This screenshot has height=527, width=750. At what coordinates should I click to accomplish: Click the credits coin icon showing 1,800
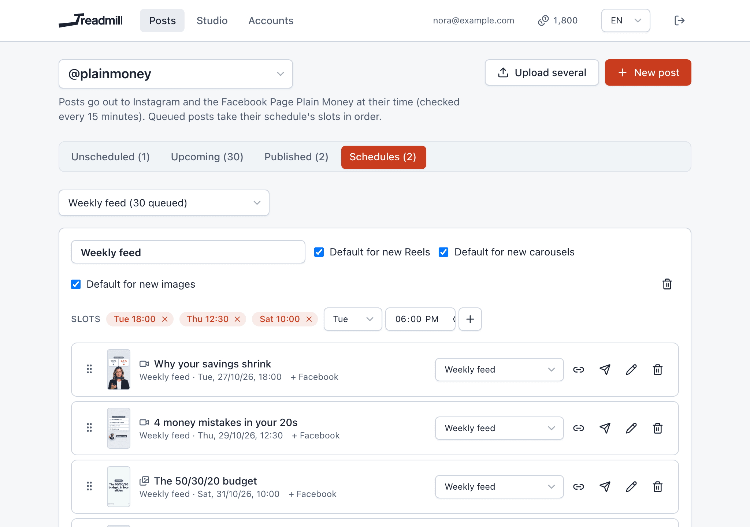tap(543, 20)
